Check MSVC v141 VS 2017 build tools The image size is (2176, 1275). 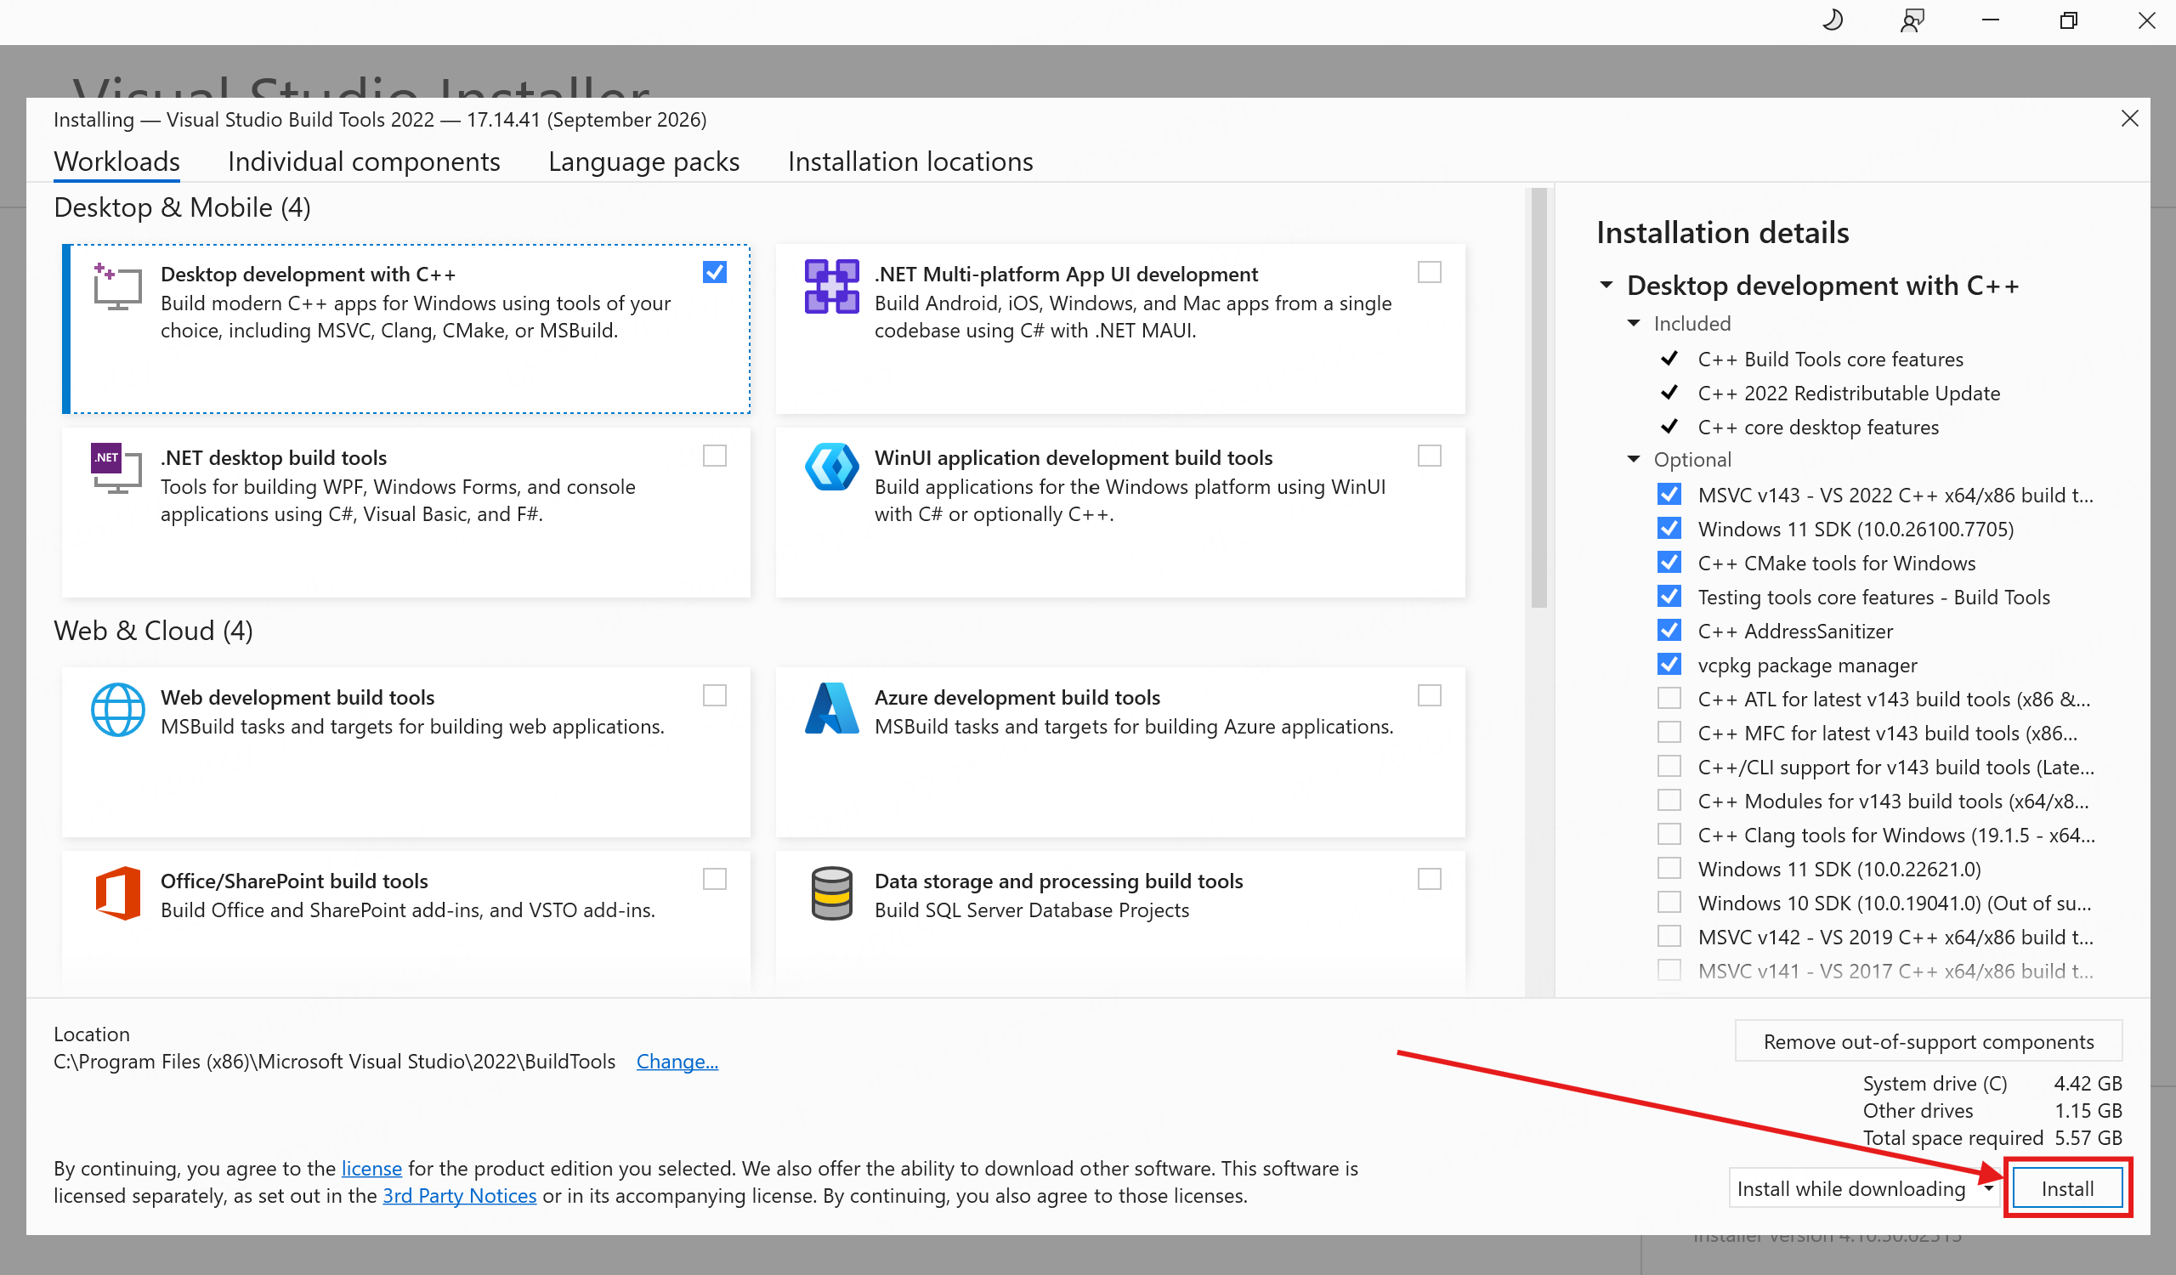pos(1669,972)
